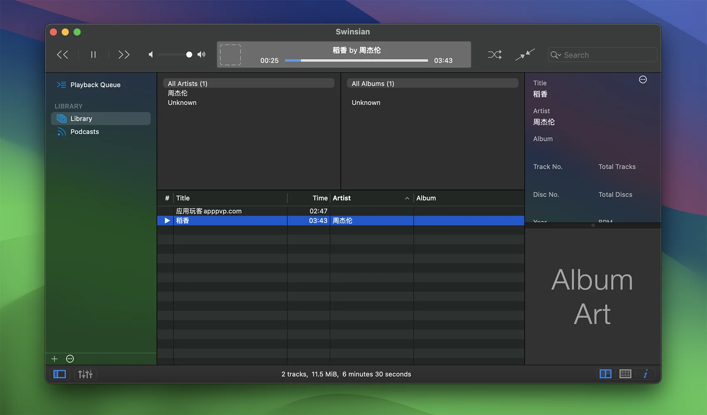Click the 02:47 time cell
This screenshot has height=415, width=707.
[x=318, y=211]
